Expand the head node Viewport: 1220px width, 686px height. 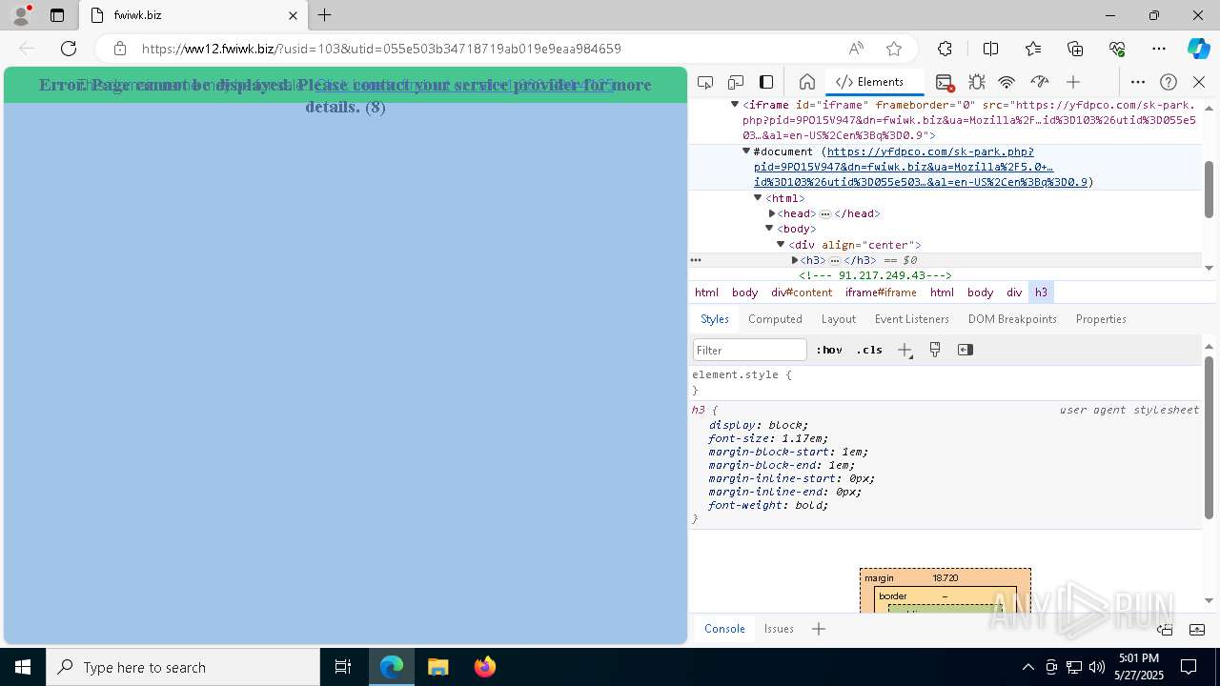click(772, 213)
